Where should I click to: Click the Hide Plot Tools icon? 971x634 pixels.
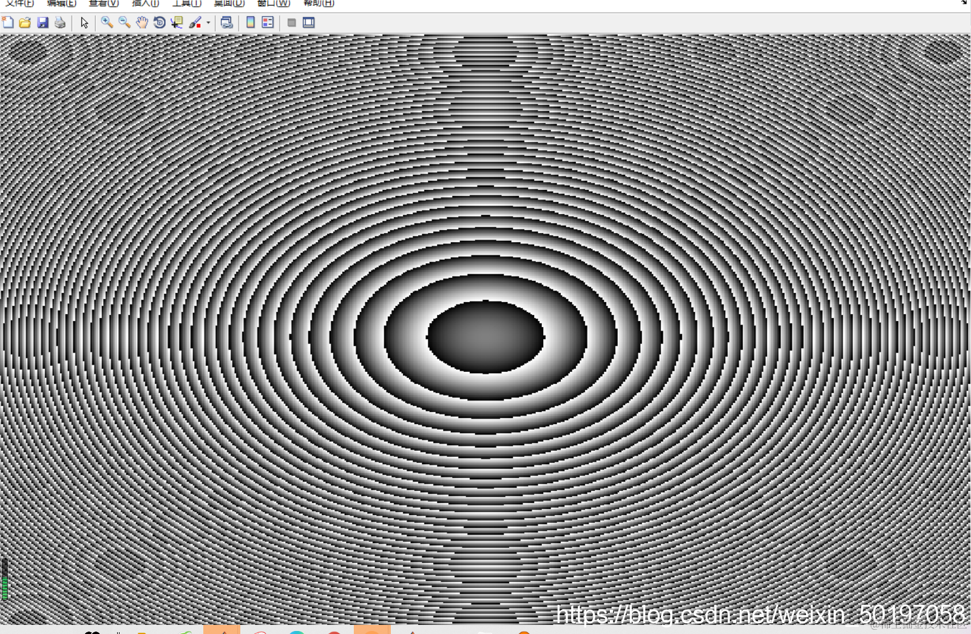tap(291, 22)
